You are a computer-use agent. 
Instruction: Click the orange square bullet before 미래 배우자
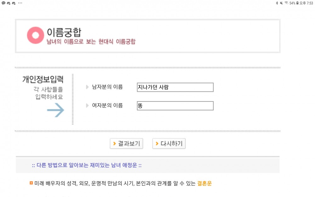click(31, 183)
